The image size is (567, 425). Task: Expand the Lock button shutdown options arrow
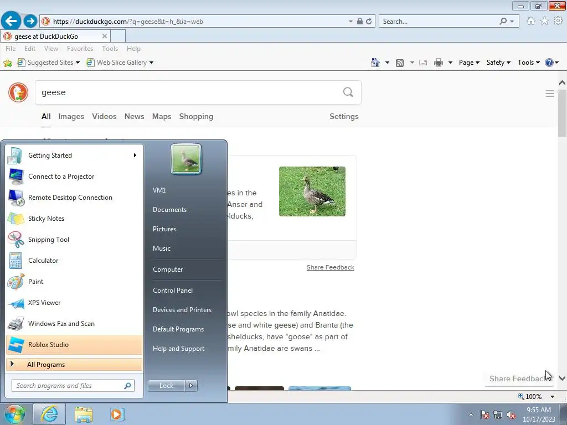(191, 386)
